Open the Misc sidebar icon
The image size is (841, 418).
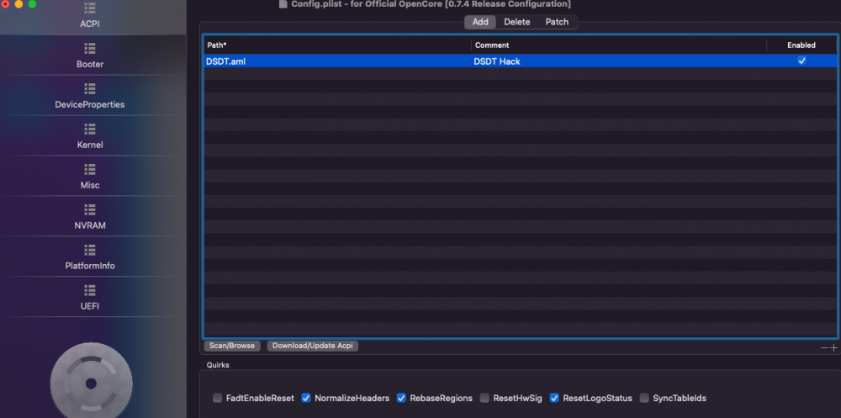point(90,169)
